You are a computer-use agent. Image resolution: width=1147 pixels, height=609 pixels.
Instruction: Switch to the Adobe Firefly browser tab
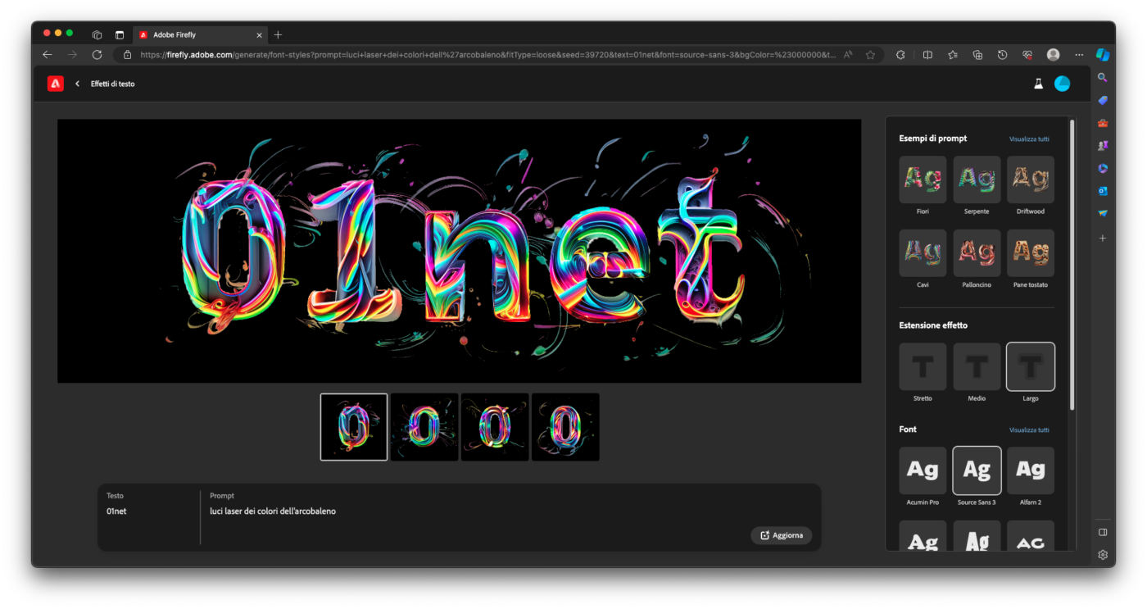tap(197, 35)
